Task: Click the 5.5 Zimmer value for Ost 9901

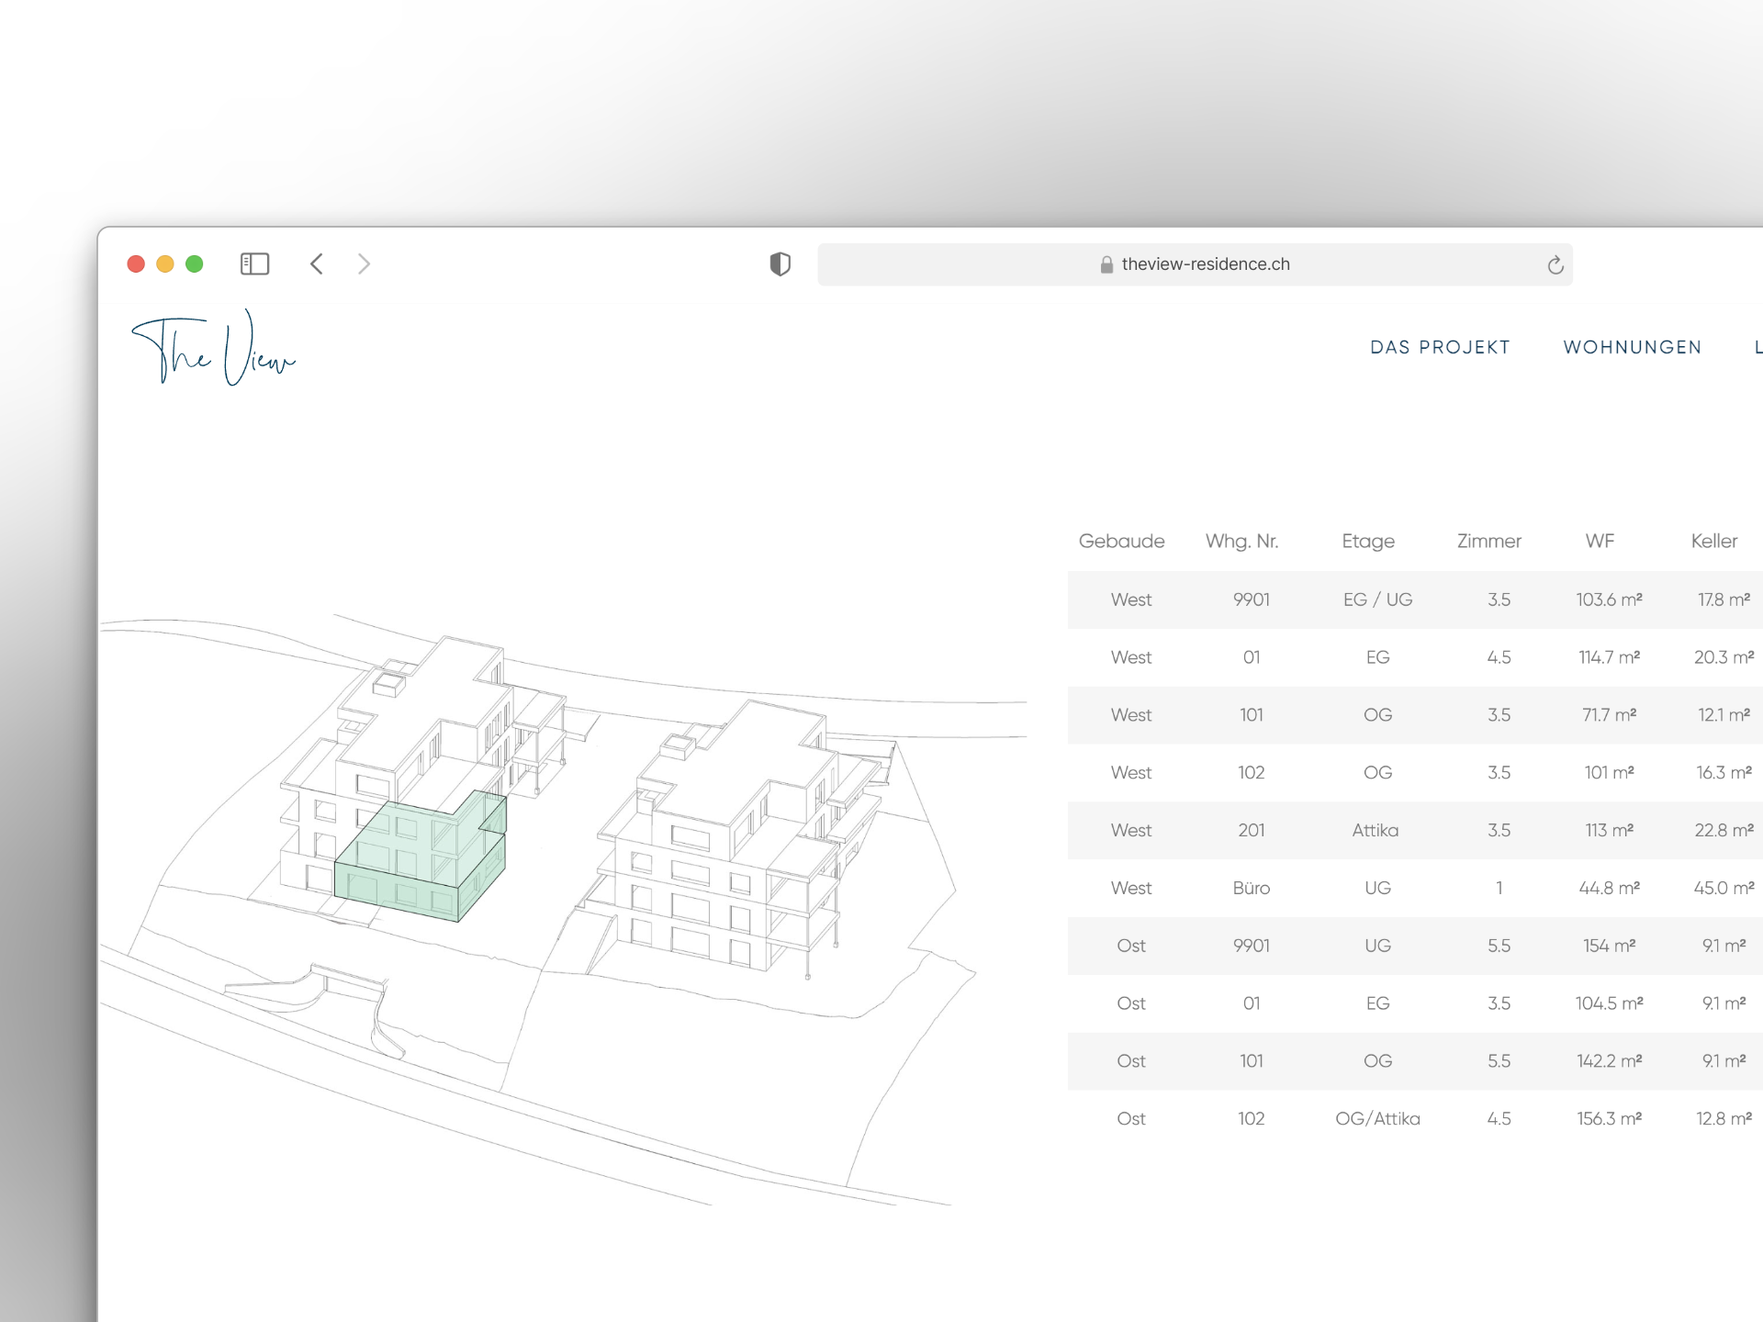Action: tap(1499, 947)
